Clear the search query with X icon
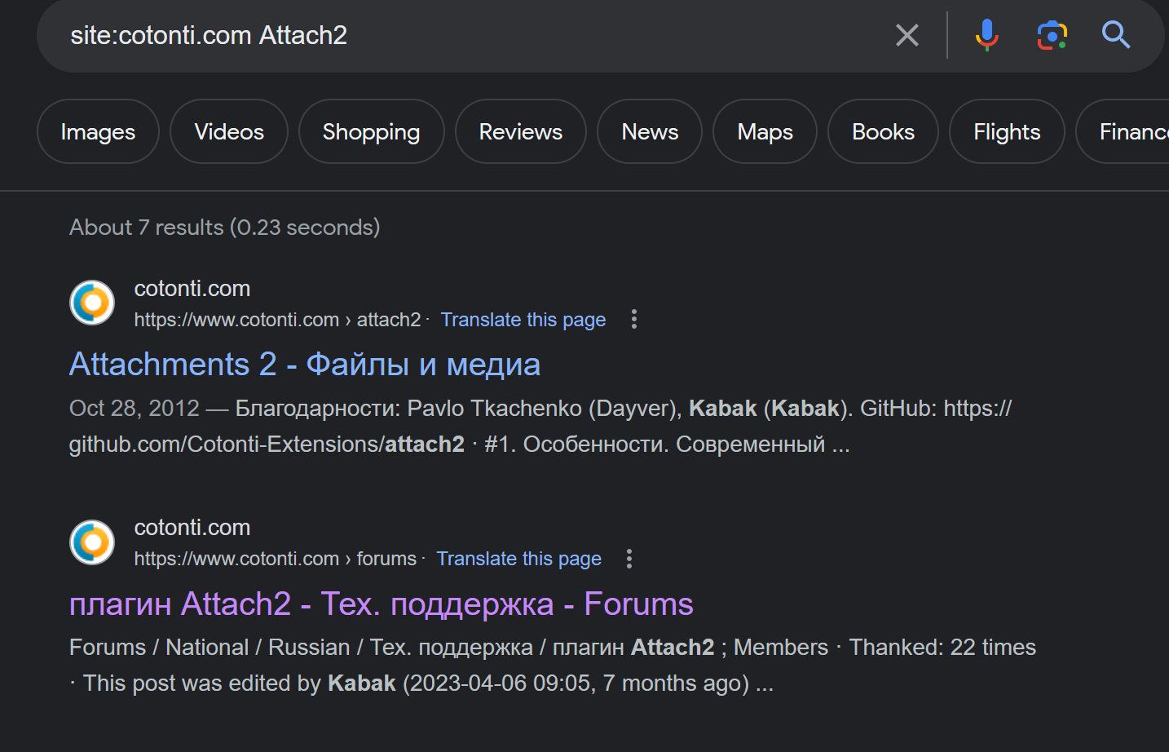The width and height of the screenshot is (1169, 752). (907, 35)
